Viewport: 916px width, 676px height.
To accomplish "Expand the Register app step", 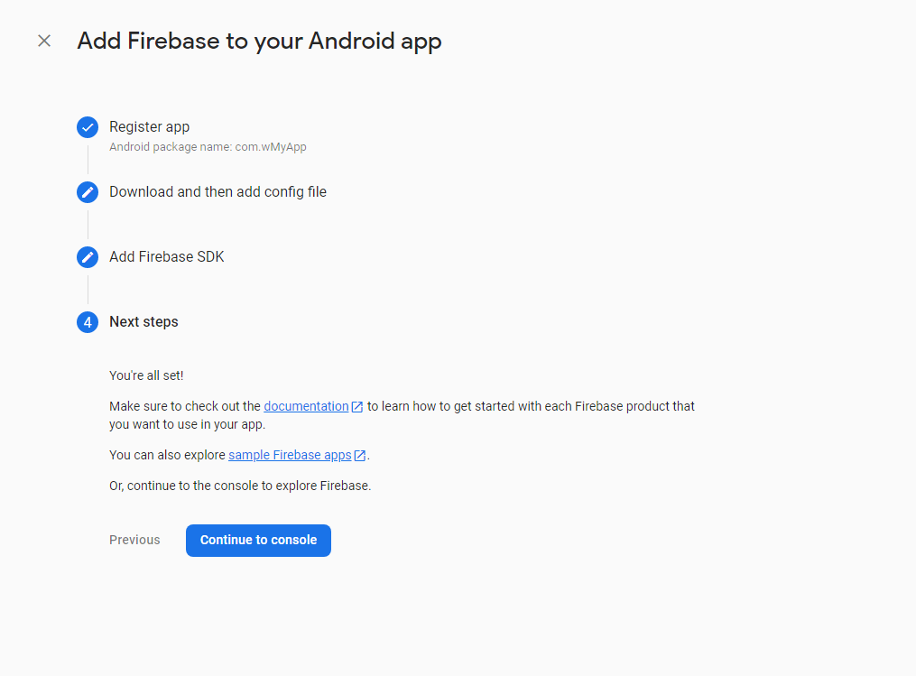I will pyautogui.click(x=150, y=127).
